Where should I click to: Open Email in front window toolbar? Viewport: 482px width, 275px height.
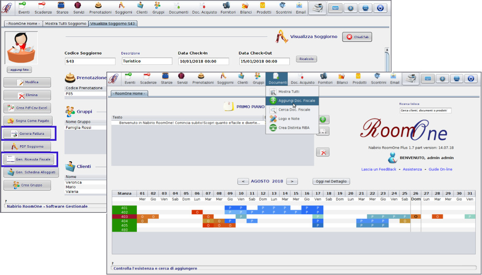point(394,79)
